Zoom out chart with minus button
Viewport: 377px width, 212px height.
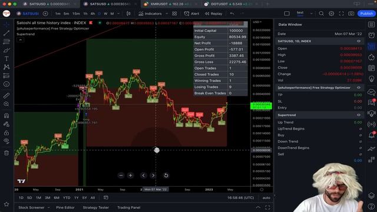[x=121, y=175]
